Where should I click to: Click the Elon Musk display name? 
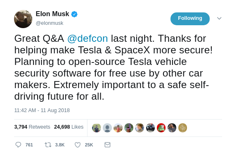[x=52, y=14]
